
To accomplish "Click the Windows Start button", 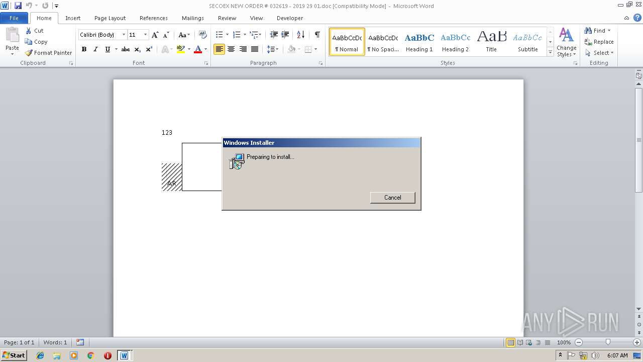I will pyautogui.click(x=14, y=355).
